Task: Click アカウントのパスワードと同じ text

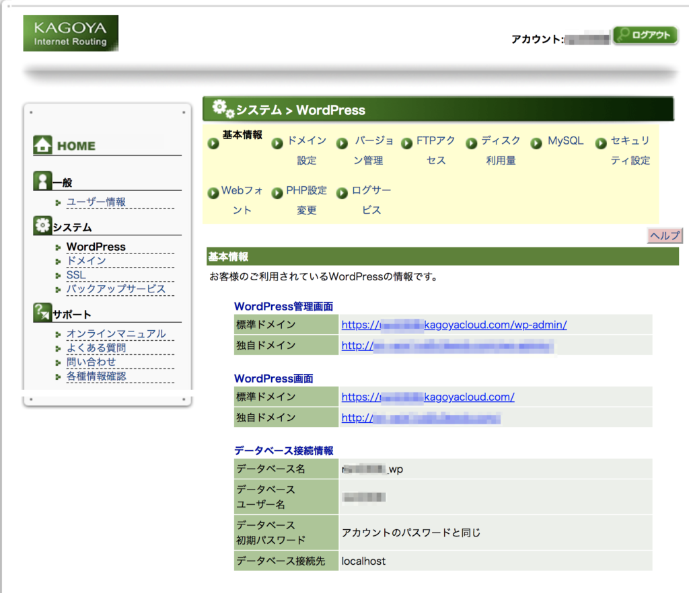Action: 411,532
